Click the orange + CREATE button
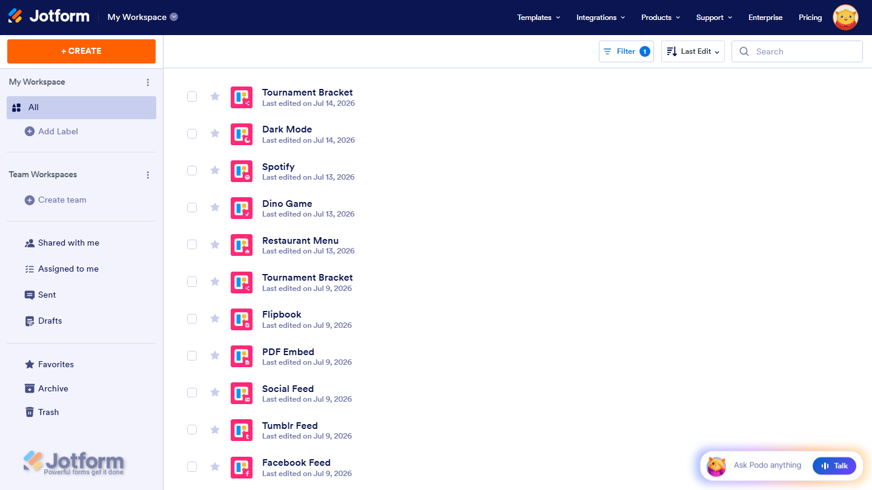Viewport: 872px width, 490px height. (81, 51)
